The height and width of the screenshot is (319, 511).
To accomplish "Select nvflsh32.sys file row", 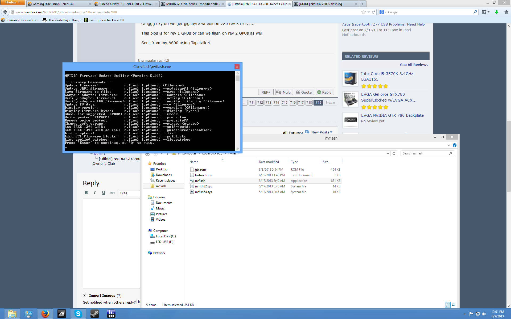I will (265, 186).
